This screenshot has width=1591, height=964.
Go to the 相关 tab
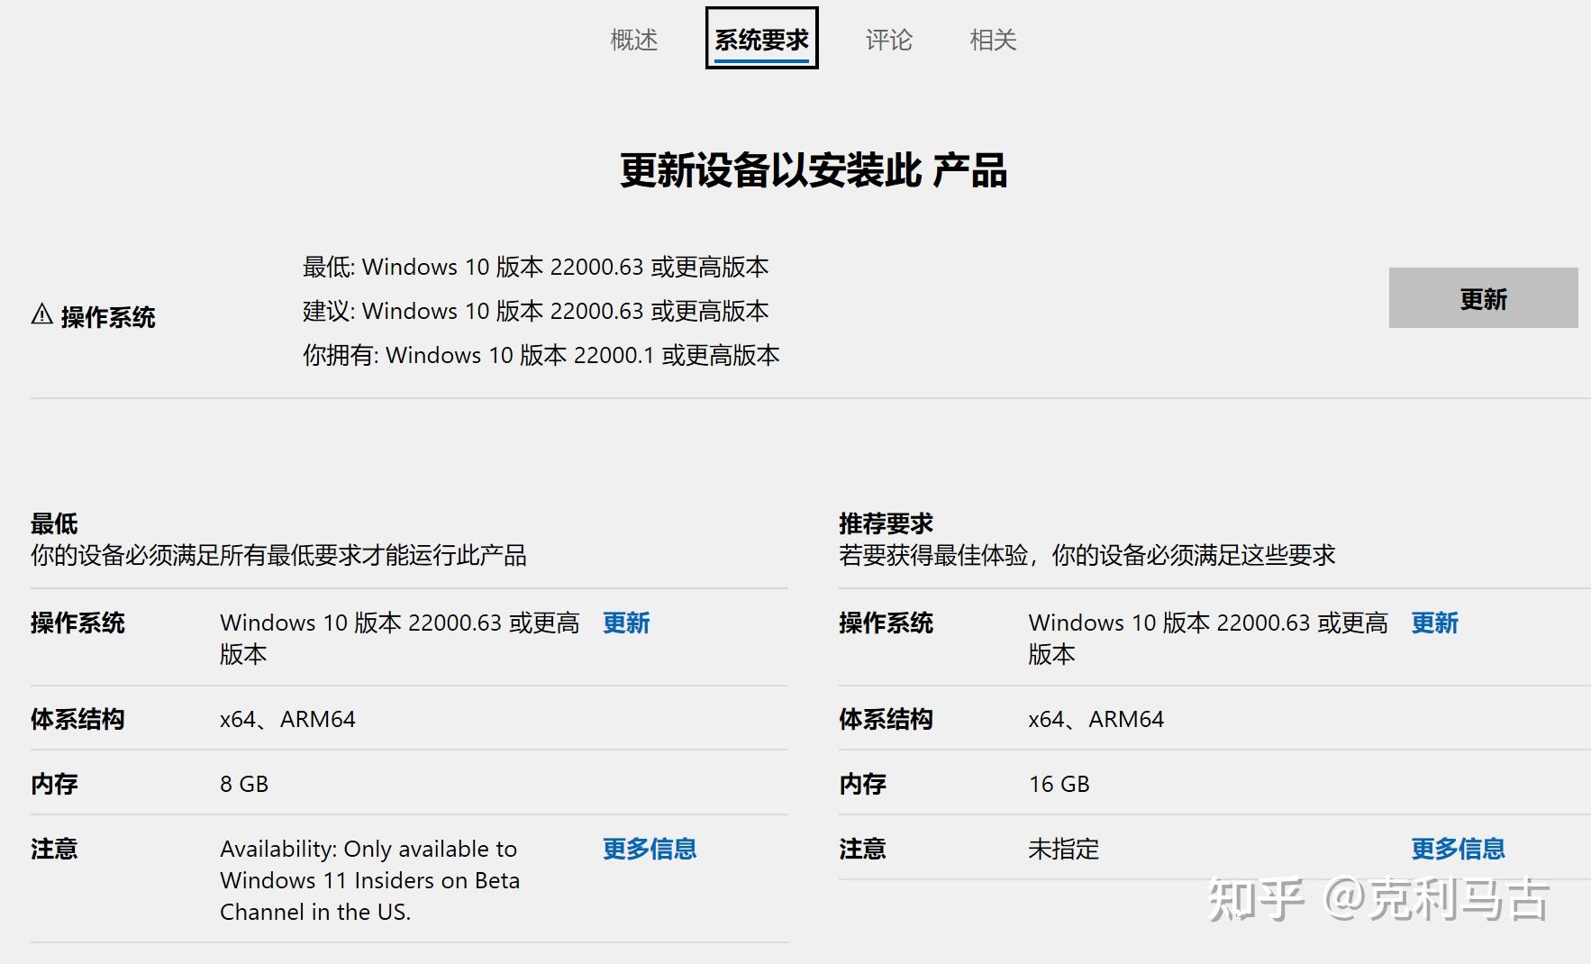point(993,40)
